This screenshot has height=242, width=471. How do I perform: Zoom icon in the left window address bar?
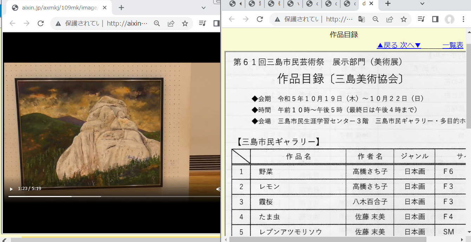(157, 24)
